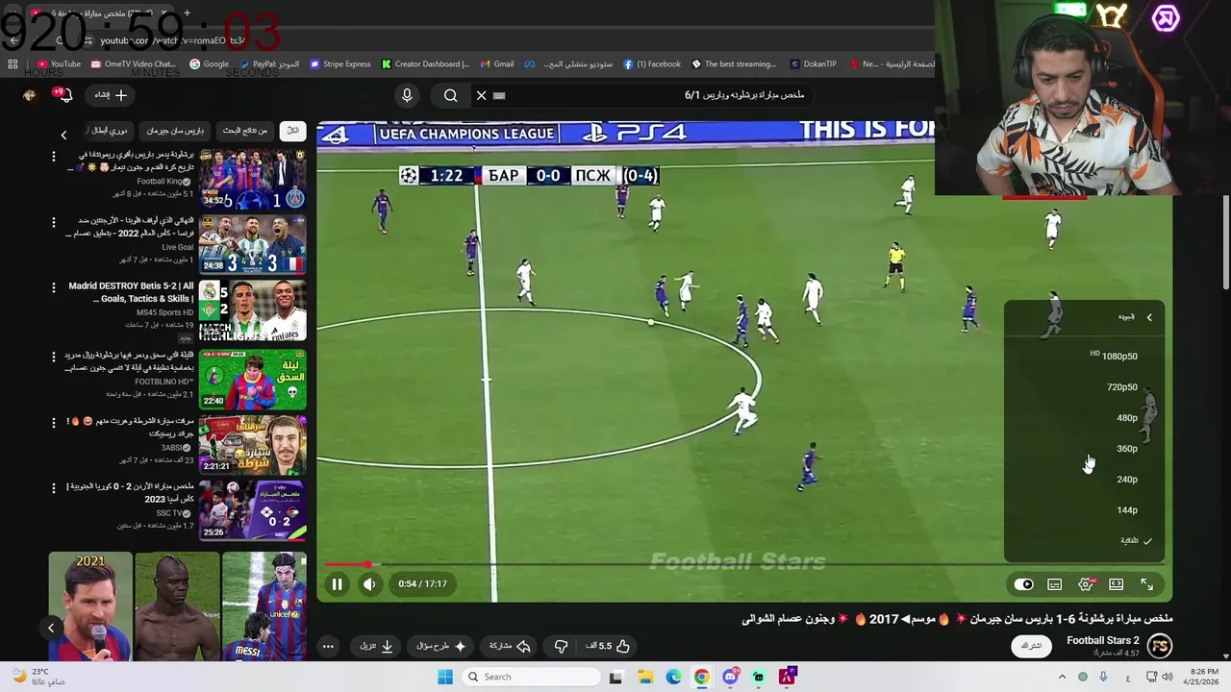Image resolution: width=1231 pixels, height=692 pixels.
Task: Click the ask-a-question sparkle button
Action: point(440,646)
